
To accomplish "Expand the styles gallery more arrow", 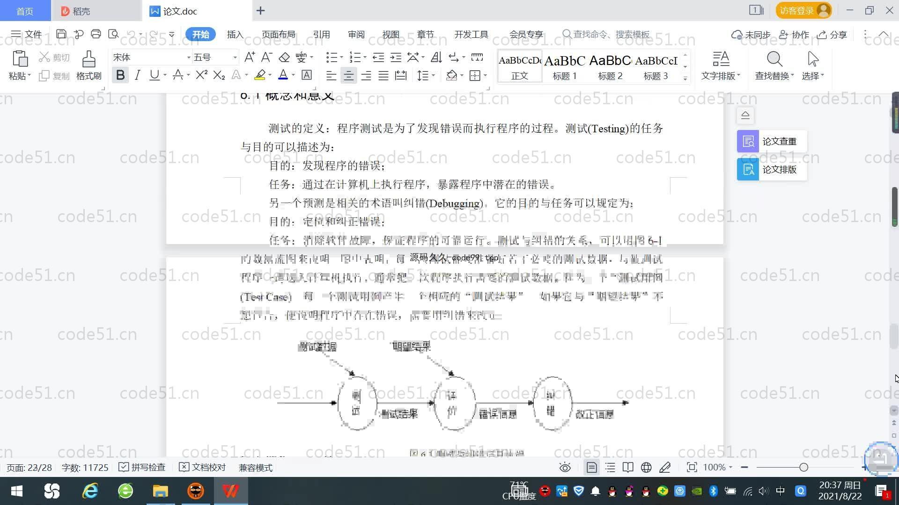I will [685, 79].
